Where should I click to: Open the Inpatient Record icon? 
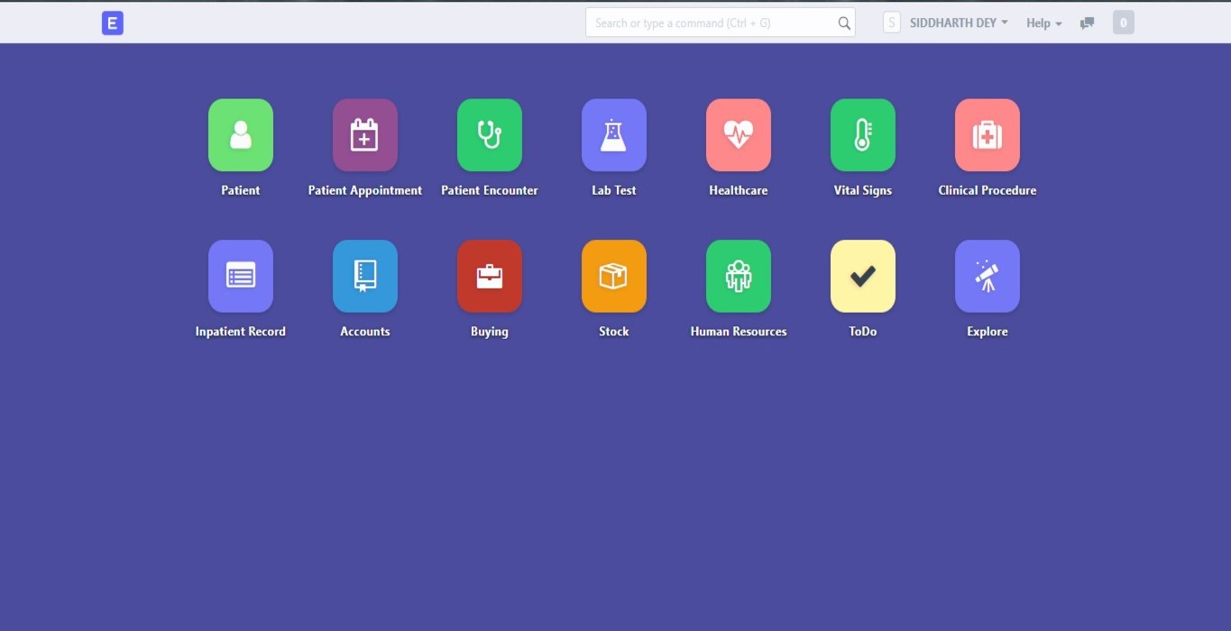coord(240,276)
